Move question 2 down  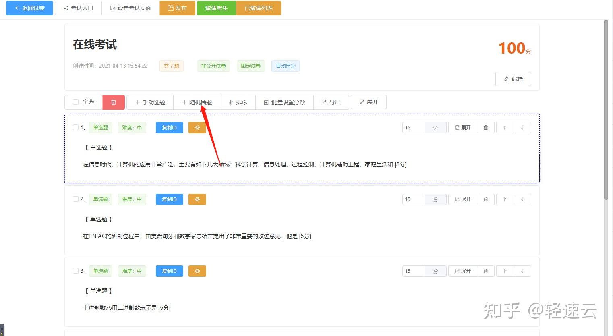(522, 199)
